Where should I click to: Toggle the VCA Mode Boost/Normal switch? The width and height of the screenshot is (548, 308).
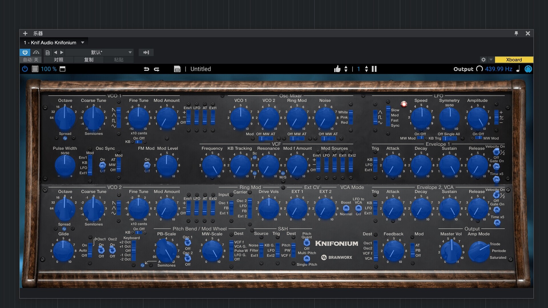346,208
